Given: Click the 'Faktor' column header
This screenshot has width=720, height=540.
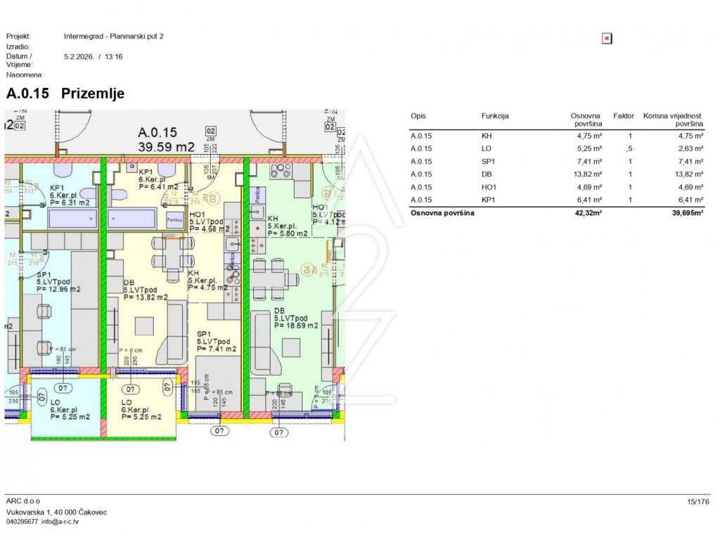Looking at the screenshot, I should coord(624,116).
